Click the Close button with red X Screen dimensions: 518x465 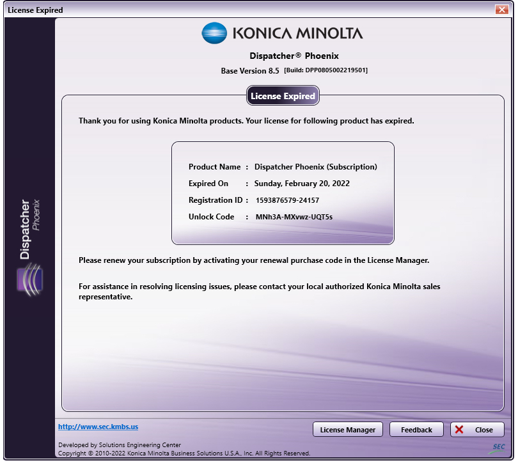[x=477, y=429]
